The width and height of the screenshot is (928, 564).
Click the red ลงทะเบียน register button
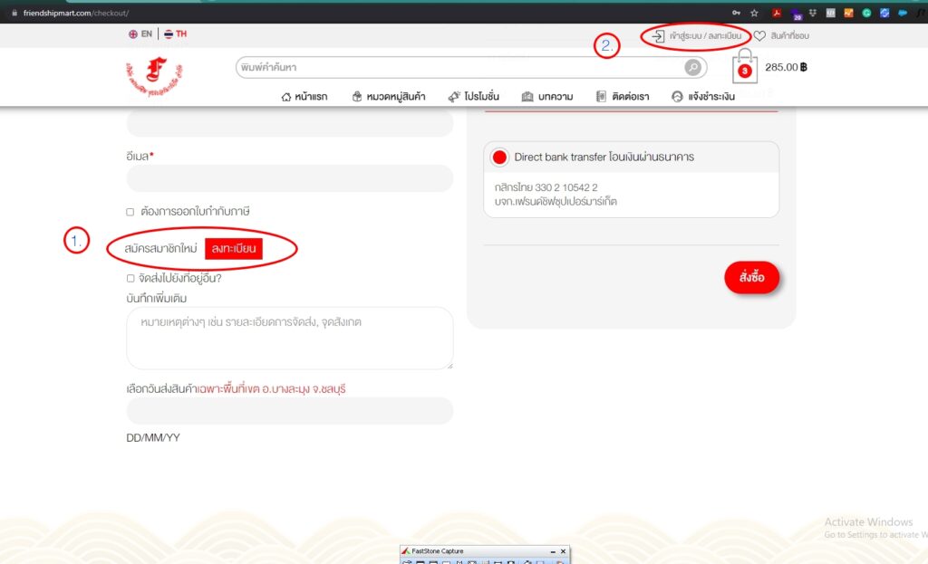click(x=234, y=248)
